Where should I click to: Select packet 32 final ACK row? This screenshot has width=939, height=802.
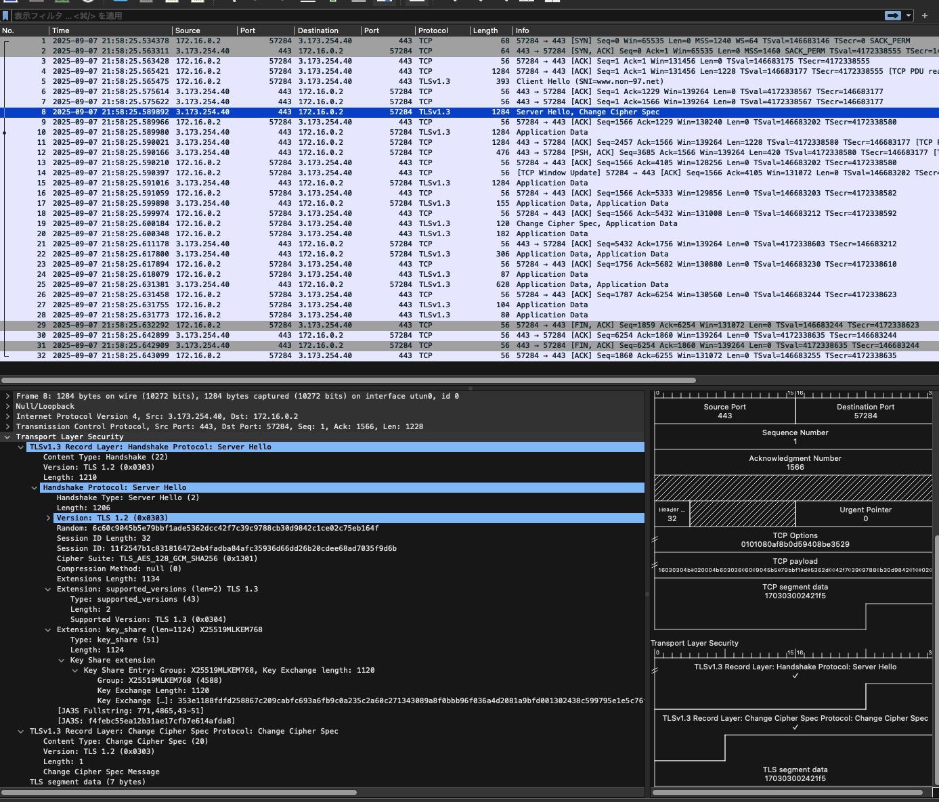point(469,355)
